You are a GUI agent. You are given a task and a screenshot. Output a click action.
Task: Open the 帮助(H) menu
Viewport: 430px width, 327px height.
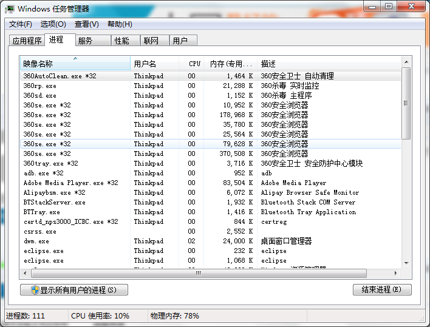pos(120,24)
